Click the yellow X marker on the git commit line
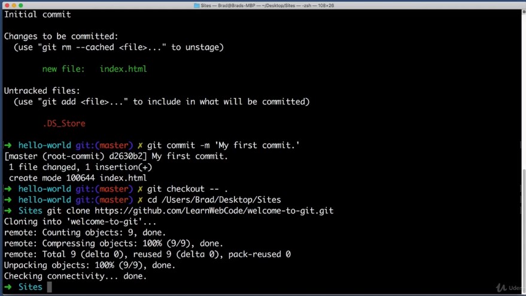Viewport: 526px width, 296px height. pyautogui.click(x=140, y=145)
